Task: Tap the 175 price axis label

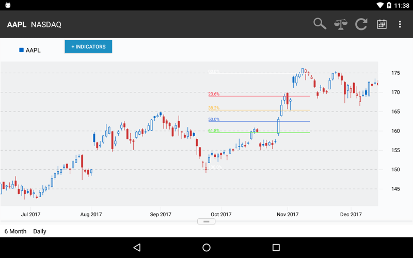Action: click(395, 73)
